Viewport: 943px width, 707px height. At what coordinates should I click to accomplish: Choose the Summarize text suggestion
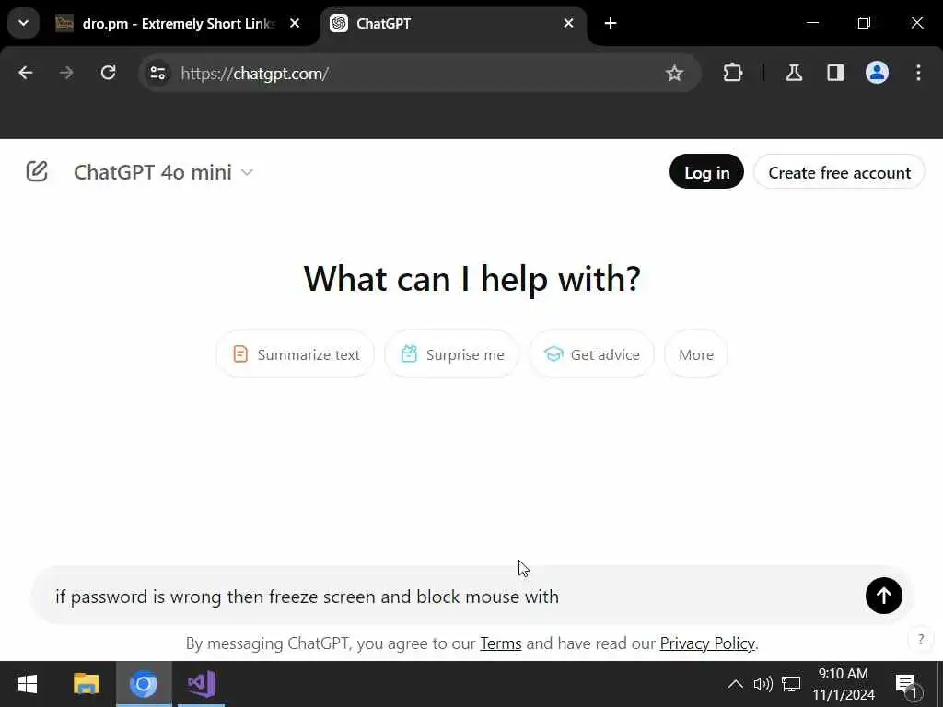click(x=296, y=354)
